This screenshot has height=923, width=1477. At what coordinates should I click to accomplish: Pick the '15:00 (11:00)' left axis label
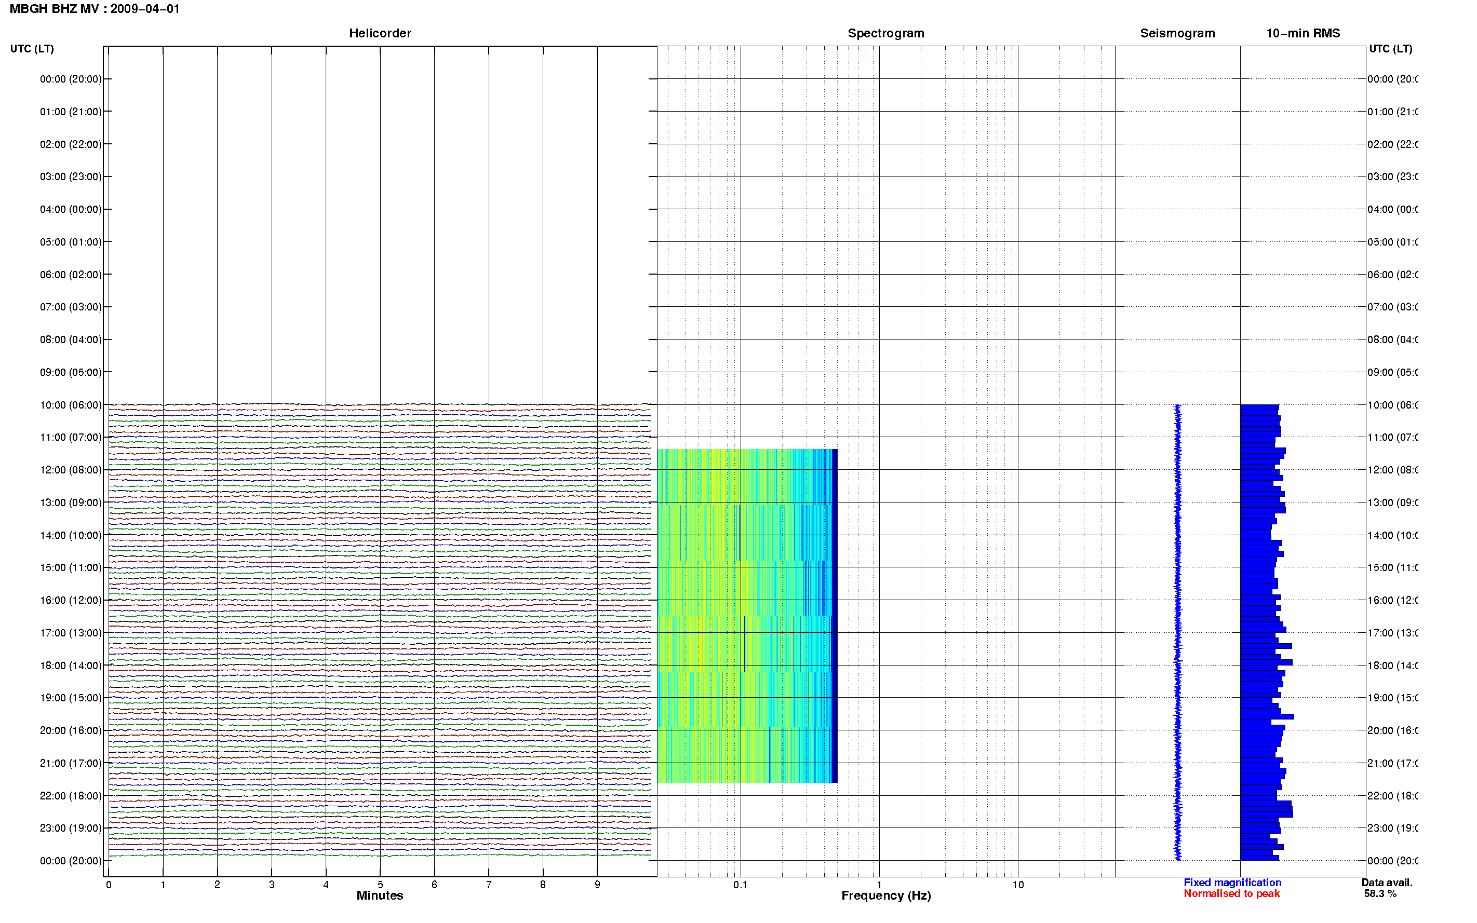tap(71, 568)
